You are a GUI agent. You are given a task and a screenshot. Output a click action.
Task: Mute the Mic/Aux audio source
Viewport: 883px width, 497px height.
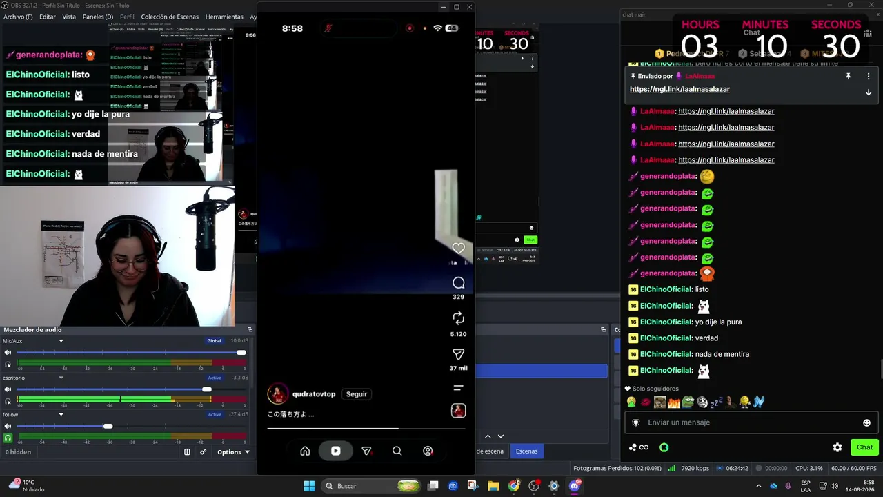pos(8,353)
